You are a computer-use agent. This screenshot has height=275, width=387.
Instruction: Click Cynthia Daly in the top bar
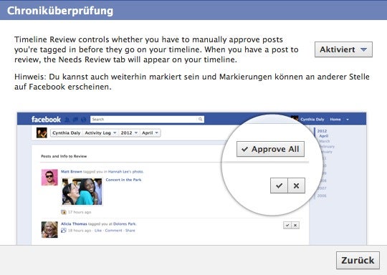tap(312, 120)
